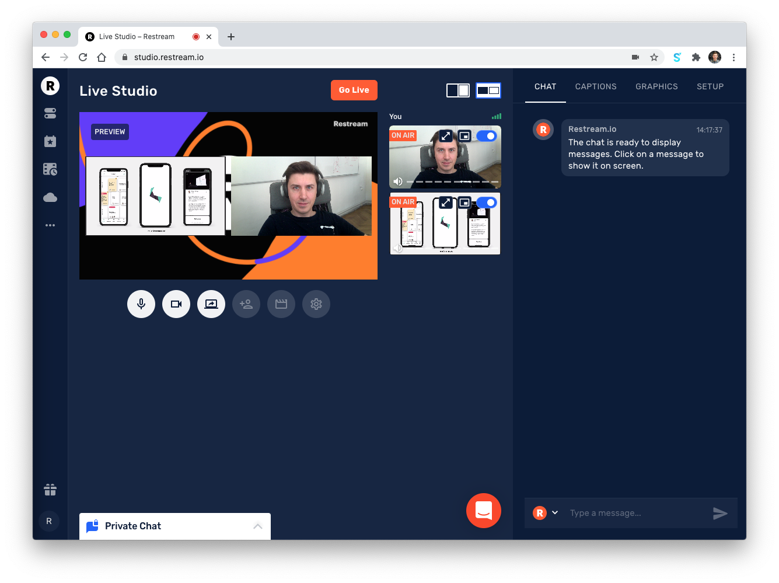This screenshot has height=583, width=779.
Task: Turn off the phone screens source on-air toggle
Action: tap(486, 203)
